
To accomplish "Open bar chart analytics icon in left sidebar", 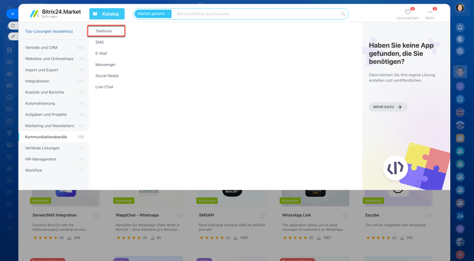I will (9, 180).
